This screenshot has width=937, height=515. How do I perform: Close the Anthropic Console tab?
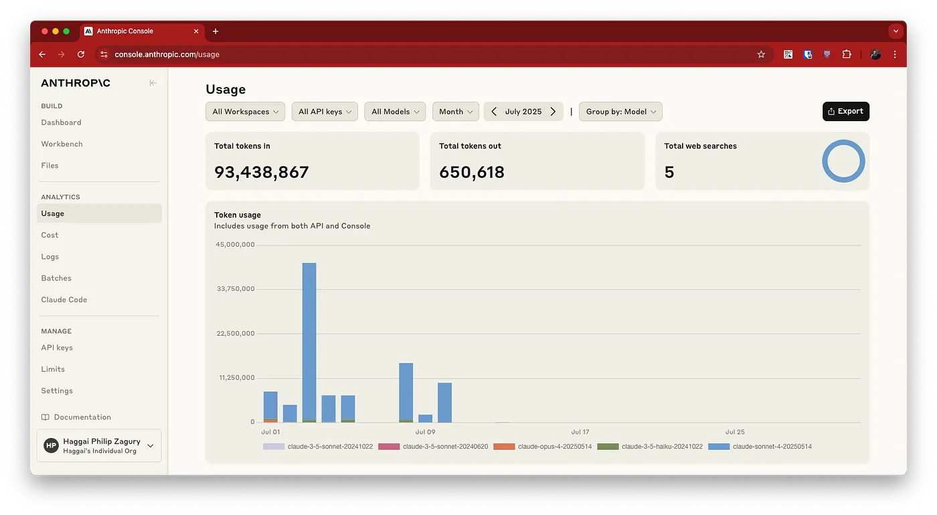(x=196, y=31)
